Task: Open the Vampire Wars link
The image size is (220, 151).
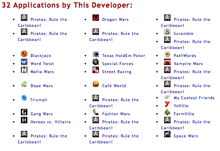Action: coord(188,64)
